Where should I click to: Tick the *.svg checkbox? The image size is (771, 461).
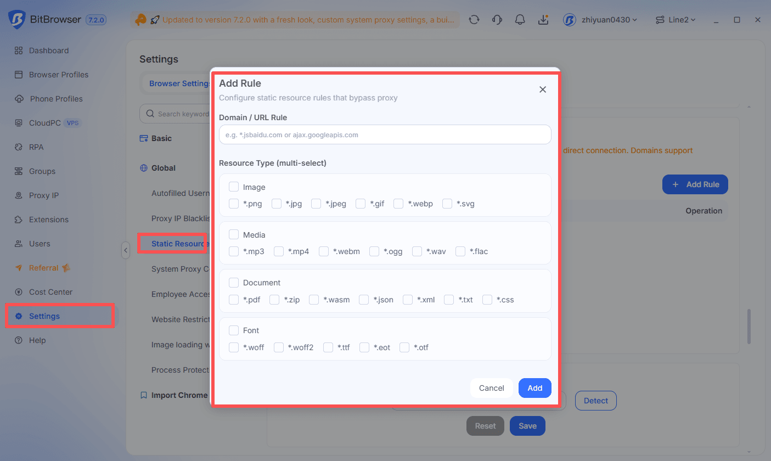[x=447, y=204]
